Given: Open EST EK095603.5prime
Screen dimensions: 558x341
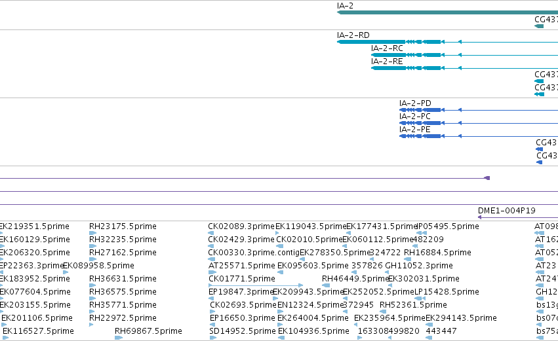Looking at the screenshot, I should [x=313, y=266].
